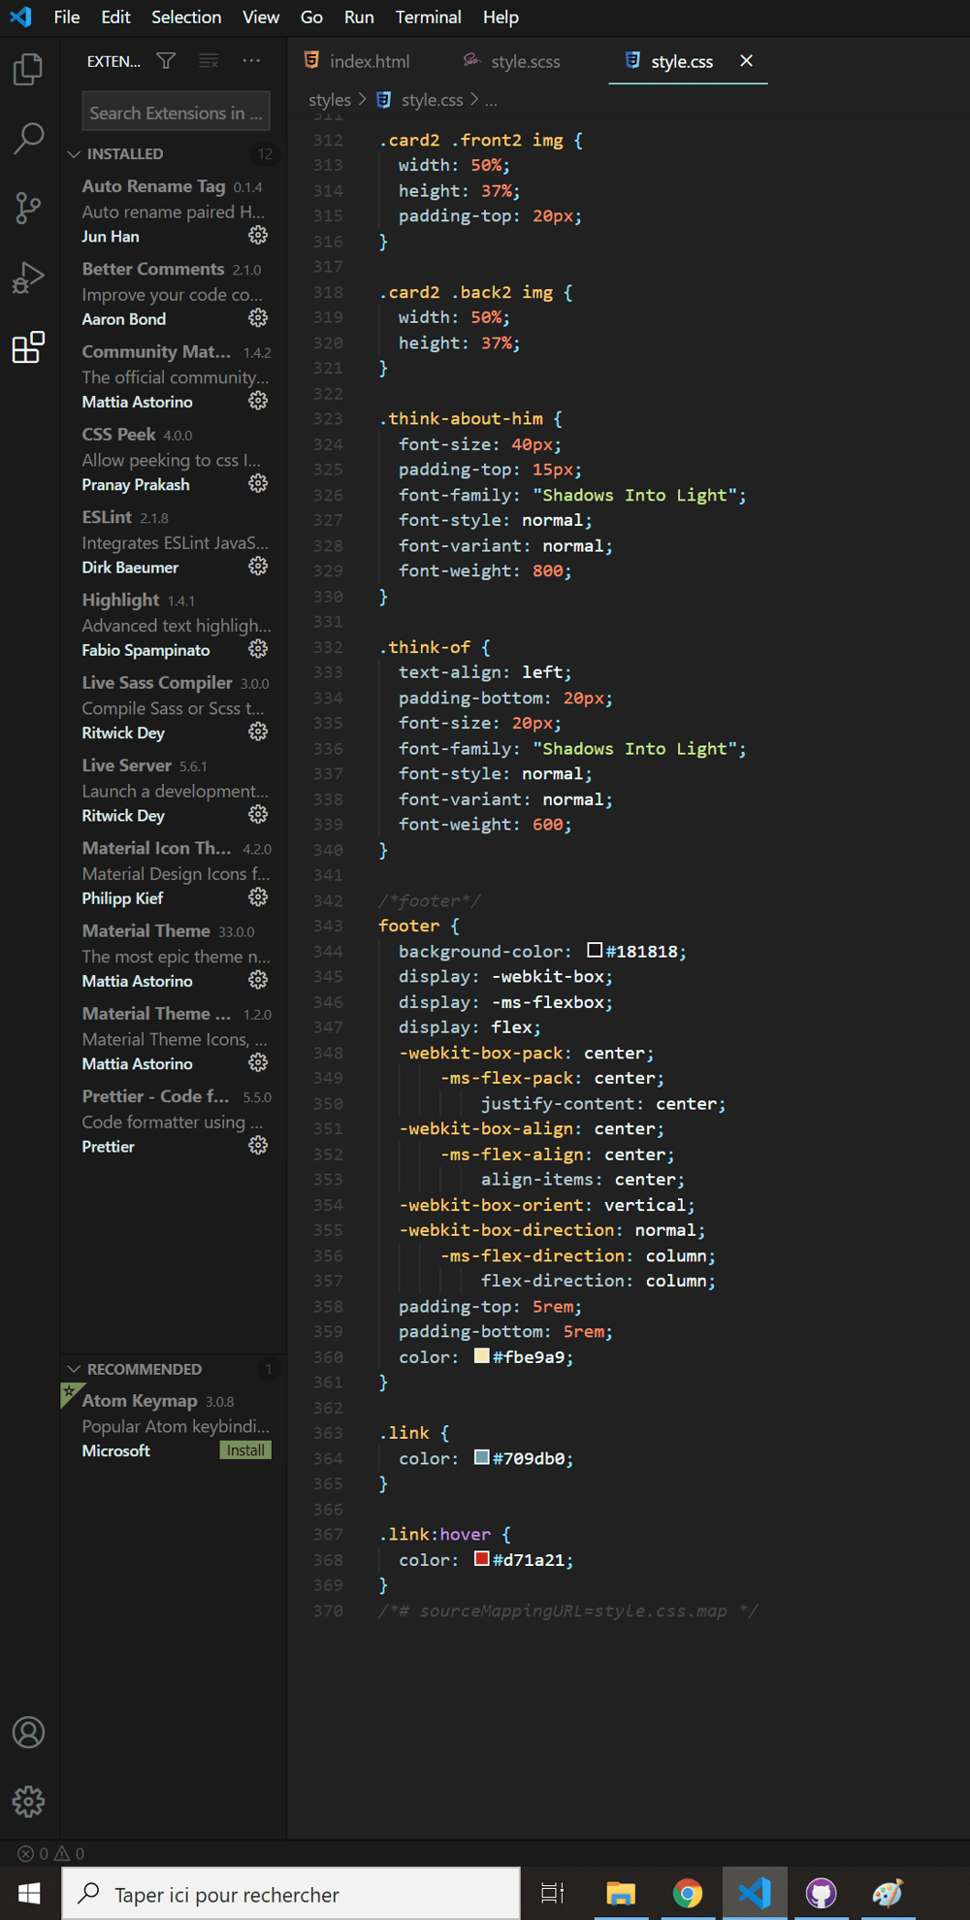The width and height of the screenshot is (970, 1920).
Task: Open File Explorer from taskbar
Action: coord(621,1893)
